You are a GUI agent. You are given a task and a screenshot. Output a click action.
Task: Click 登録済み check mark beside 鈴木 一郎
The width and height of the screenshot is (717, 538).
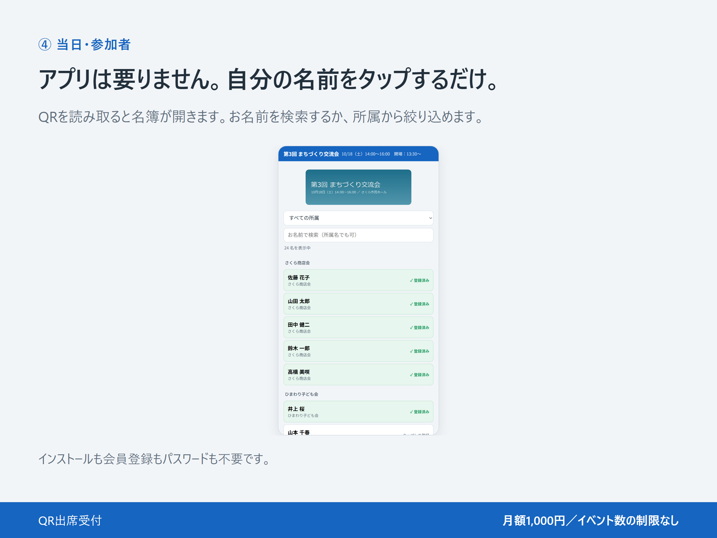(x=419, y=351)
